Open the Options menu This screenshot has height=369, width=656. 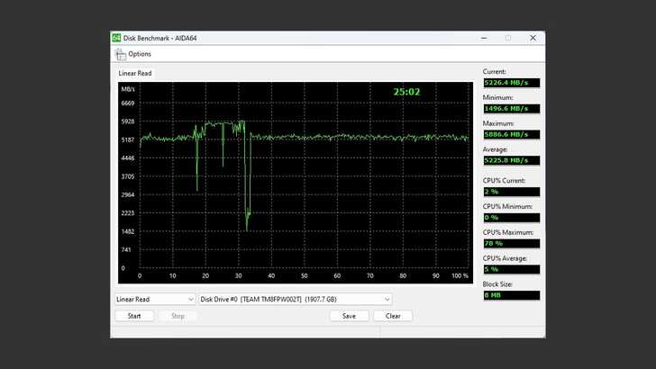(139, 54)
